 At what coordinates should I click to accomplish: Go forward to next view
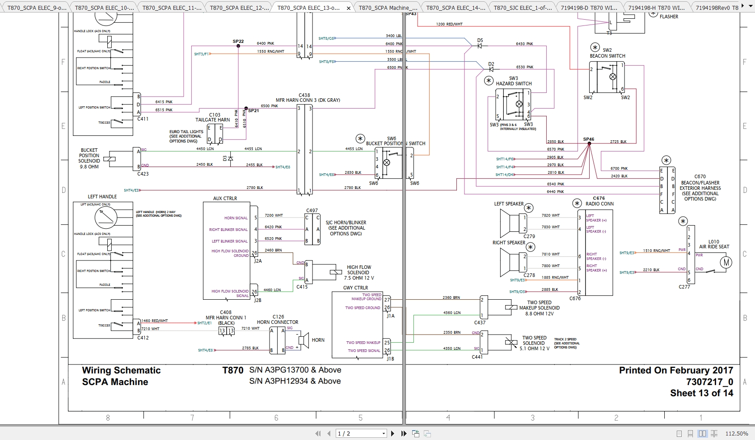tap(427, 433)
